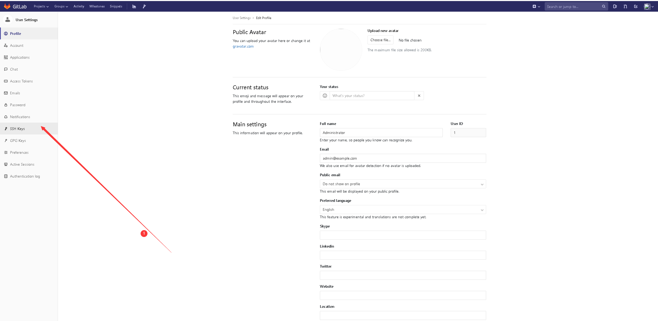Viewport: 658px width, 321px height.
Task: Open the new item plus dropdown
Action: pyautogui.click(x=536, y=6)
